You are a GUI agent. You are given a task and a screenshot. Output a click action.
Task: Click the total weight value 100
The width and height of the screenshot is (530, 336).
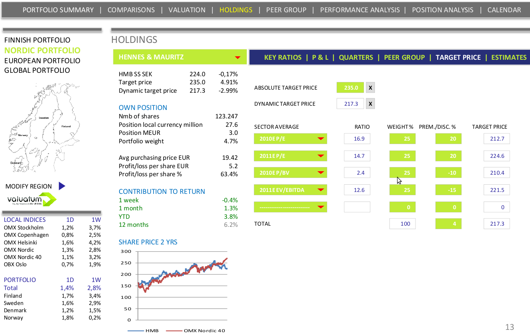point(402,224)
